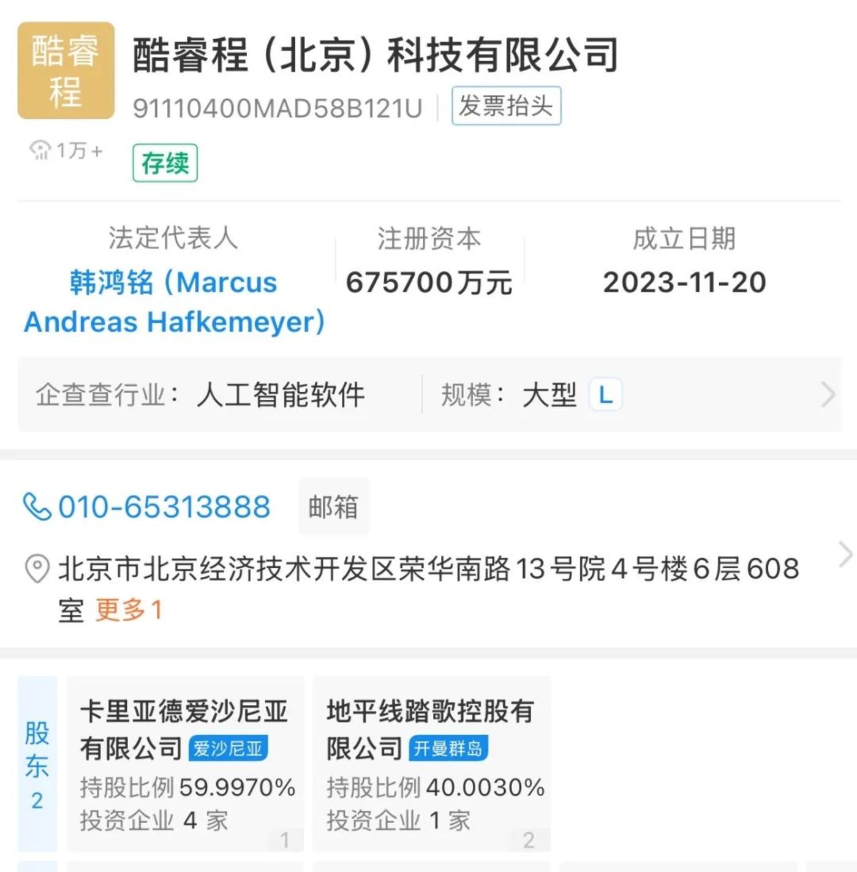Open the 发票抬头 invoice header button

coord(506,106)
